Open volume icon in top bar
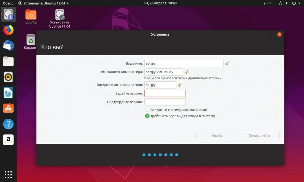 (x=287, y=3)
